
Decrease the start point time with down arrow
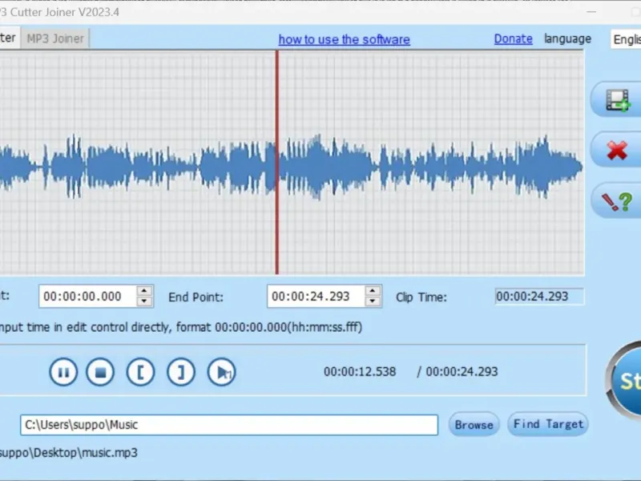144,301
